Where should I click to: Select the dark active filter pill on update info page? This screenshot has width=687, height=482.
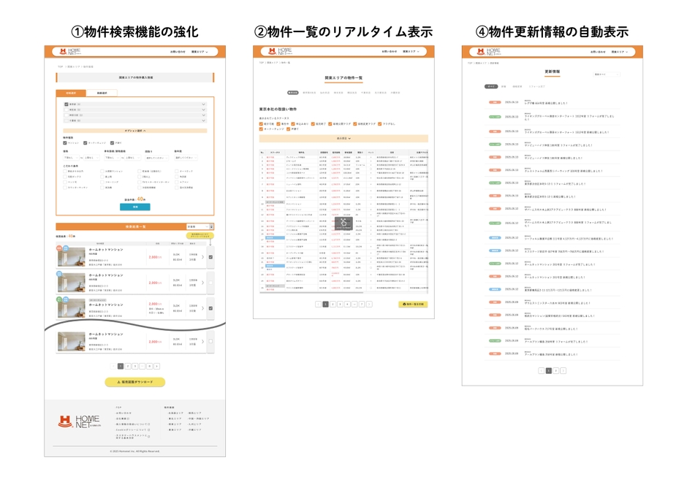coord(490,86)
